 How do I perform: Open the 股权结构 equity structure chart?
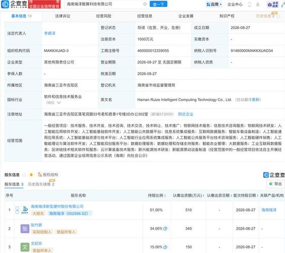pos(48,175)
